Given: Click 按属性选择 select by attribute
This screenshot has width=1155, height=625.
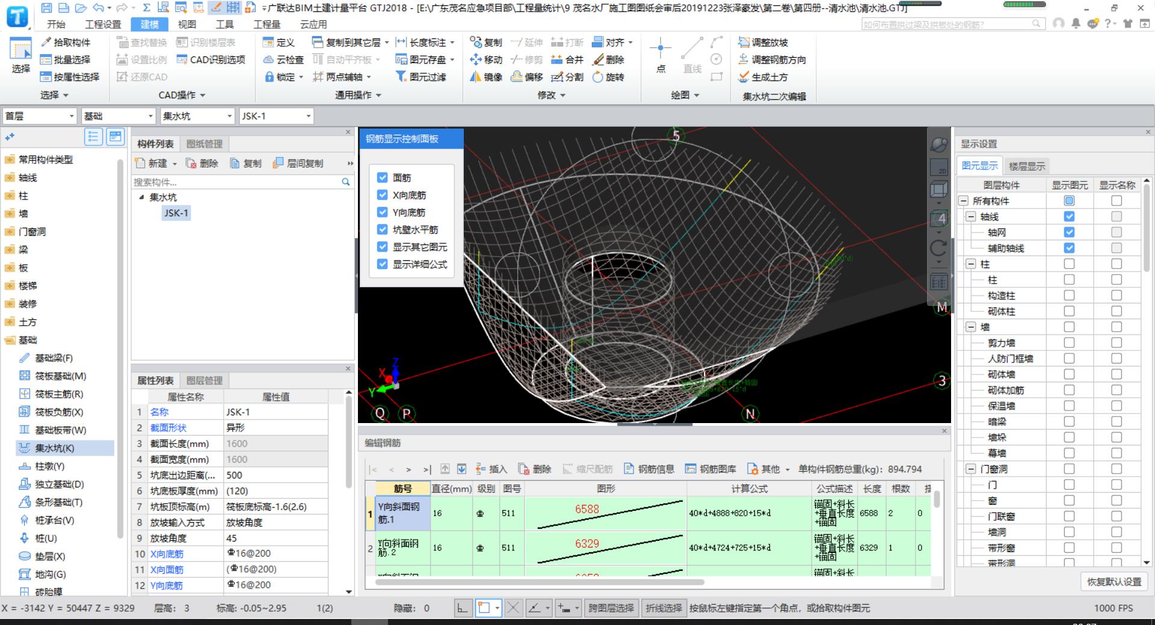Looking at the screenshot, I should 70,77.
